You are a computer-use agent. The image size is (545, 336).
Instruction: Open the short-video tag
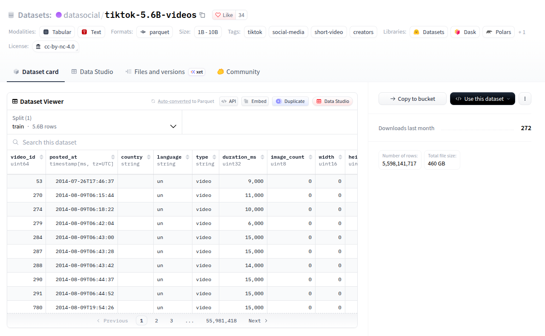coord(329,32)
